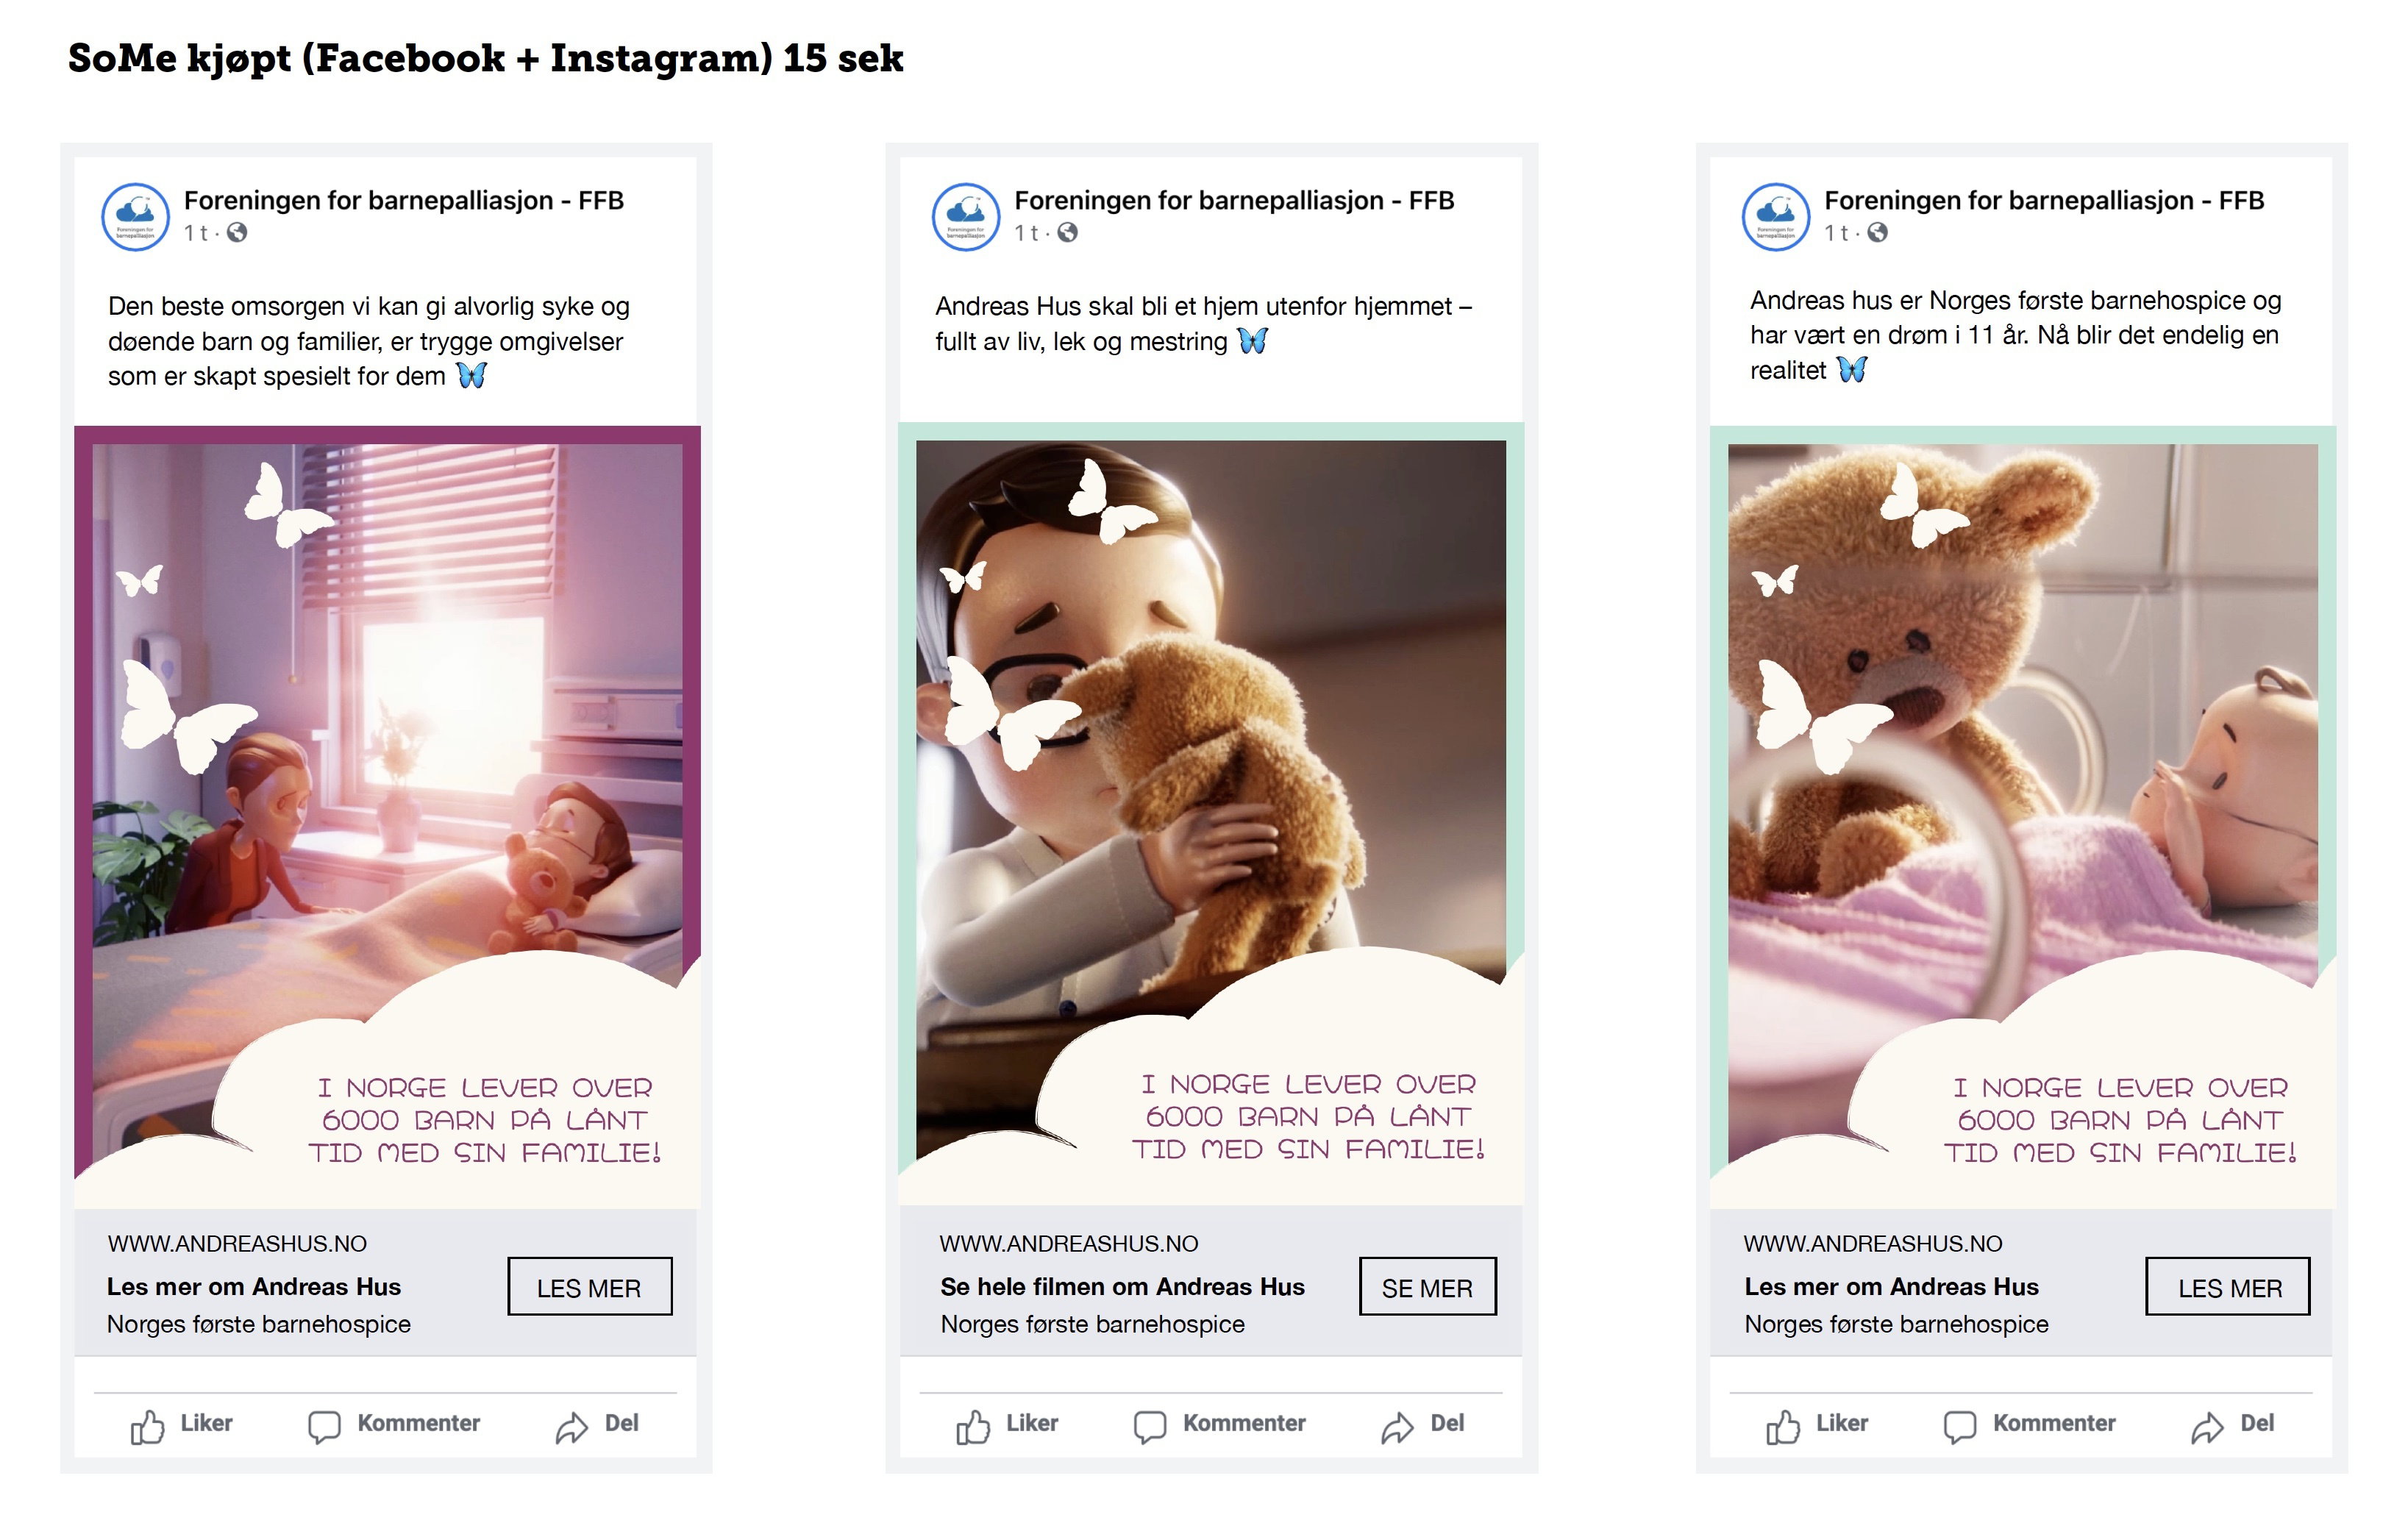The image size is (2408, 1537).
Task: Click the FFB profile logo on the middle post
Action: coord(965,216)
